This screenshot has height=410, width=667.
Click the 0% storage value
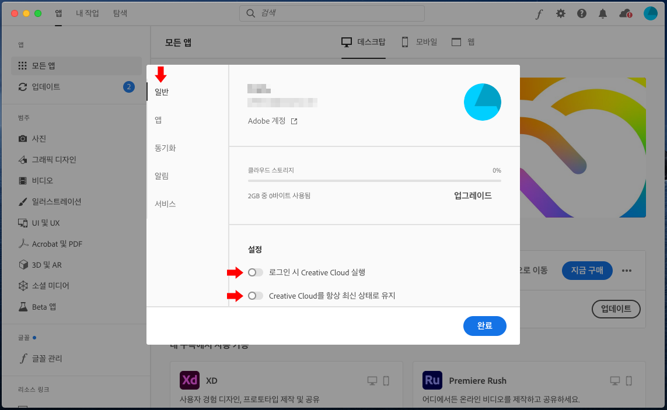(497, 170)
